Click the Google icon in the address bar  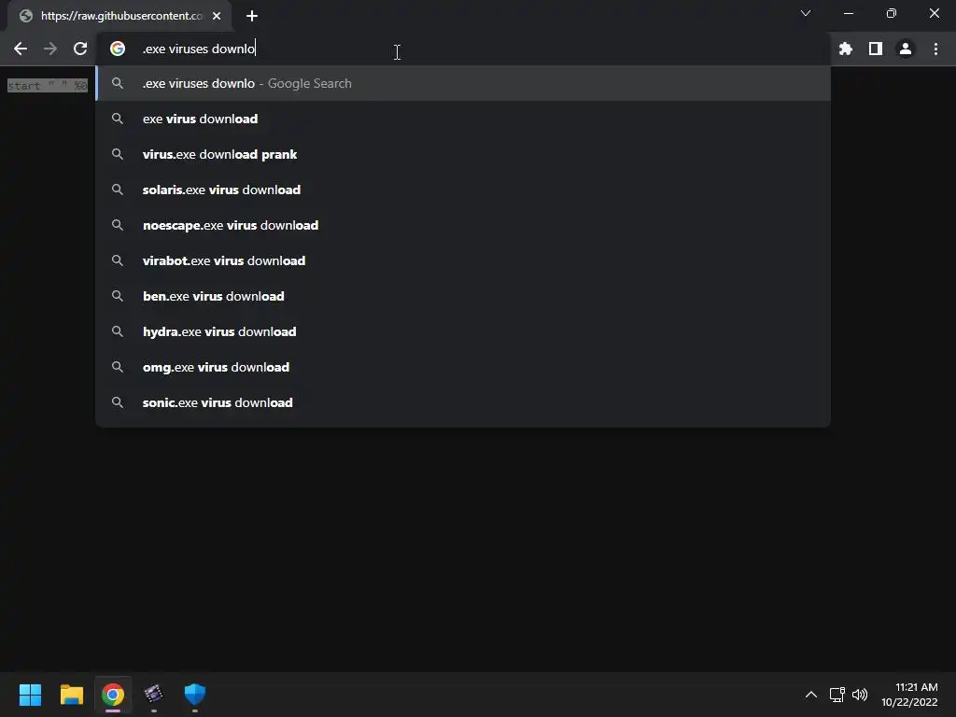click(118, 49)
